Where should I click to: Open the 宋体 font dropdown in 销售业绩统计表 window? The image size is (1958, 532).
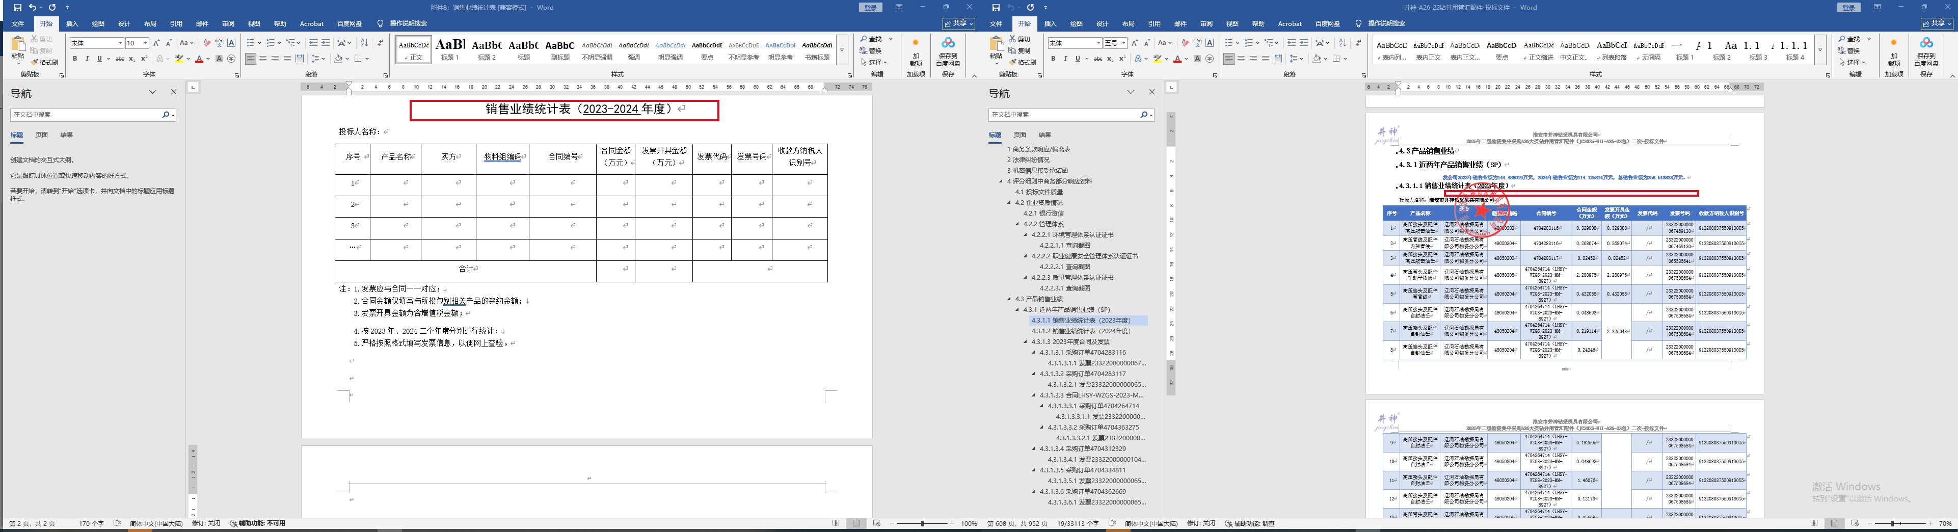click(120, 43)
